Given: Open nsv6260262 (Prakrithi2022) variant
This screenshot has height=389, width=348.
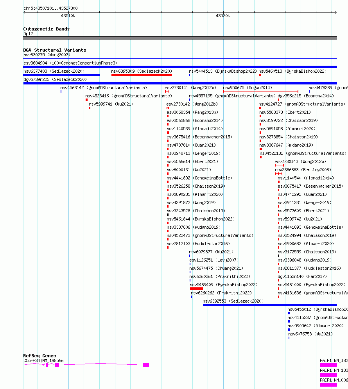Looking at the screenshot, I should pyautogui.click(x=221, y=292).
